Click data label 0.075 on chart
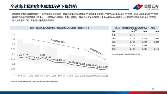The height and width of the screenshot is (94, 167). click(83, 64)
